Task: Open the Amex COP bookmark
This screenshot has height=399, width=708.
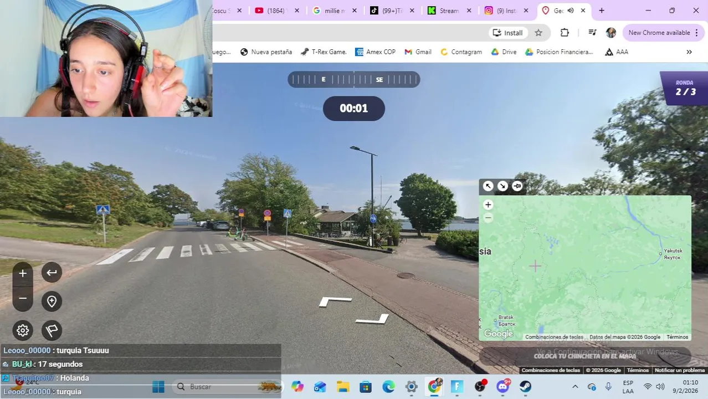Action: pyautogui.click(x=376, y=52)
